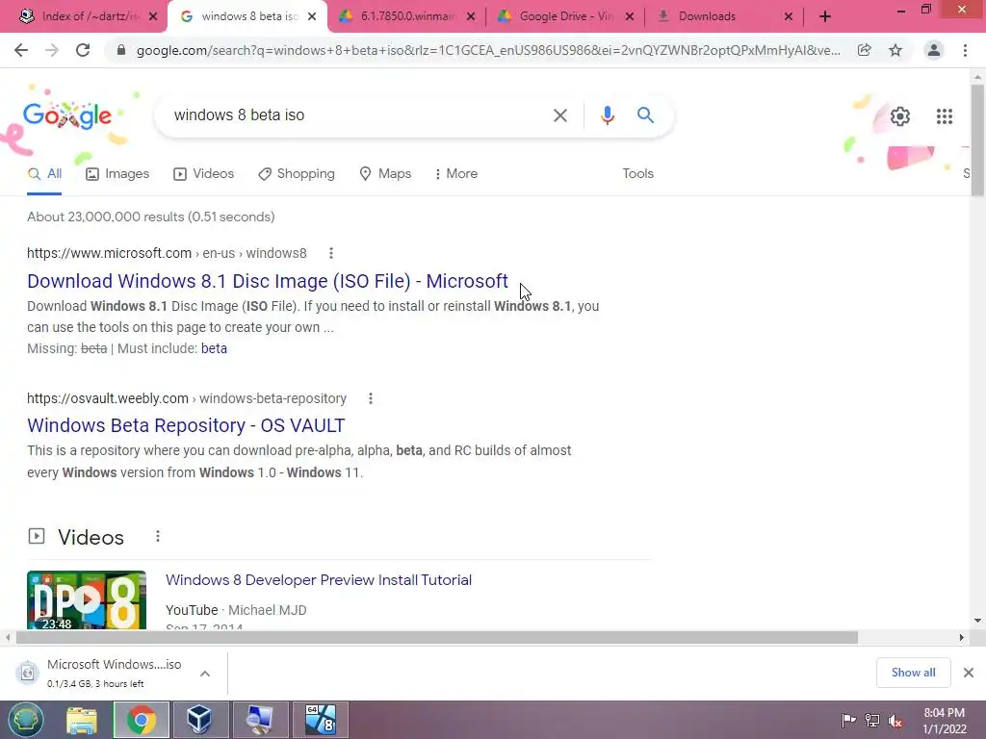Screen dimensions: 986x739
Task: Click the browser forward arrow
Action: 52,50
